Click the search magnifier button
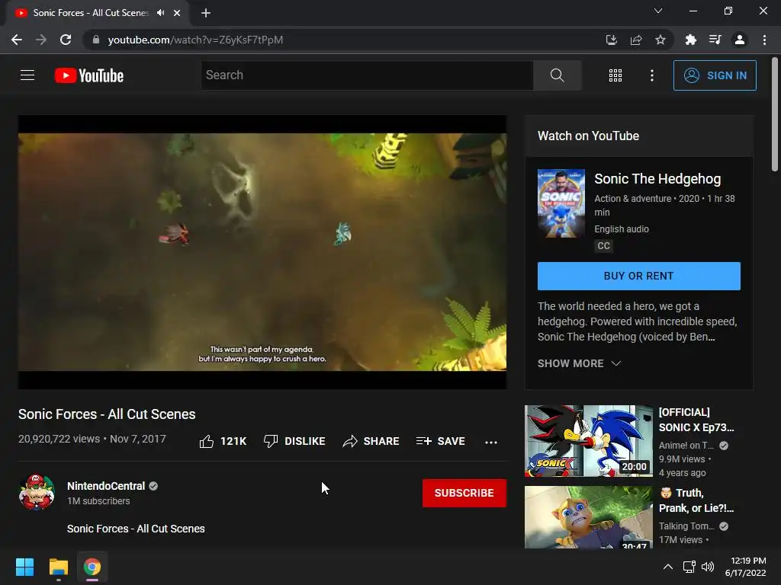The image size is (781, 585). tap(557, 75)
